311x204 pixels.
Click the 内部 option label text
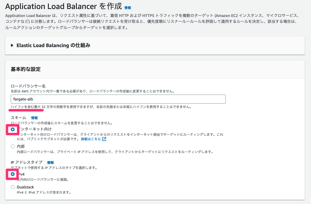20,147
